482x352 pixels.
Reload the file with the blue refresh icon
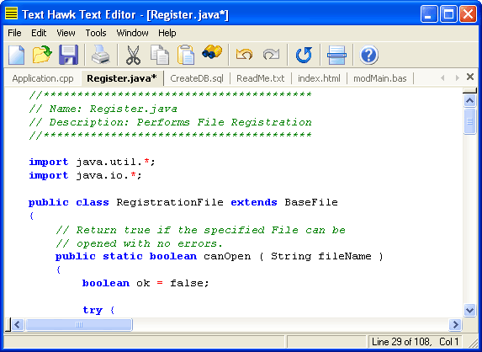click(304, 55)
